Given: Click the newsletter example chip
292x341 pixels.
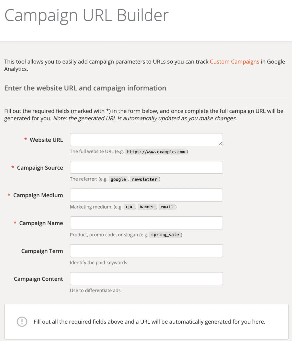Looking at the screenshot, I should point(145,179).
